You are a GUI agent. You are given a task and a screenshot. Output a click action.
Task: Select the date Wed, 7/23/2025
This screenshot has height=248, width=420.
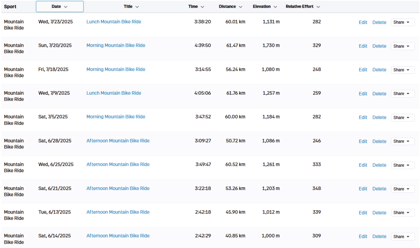56,22
